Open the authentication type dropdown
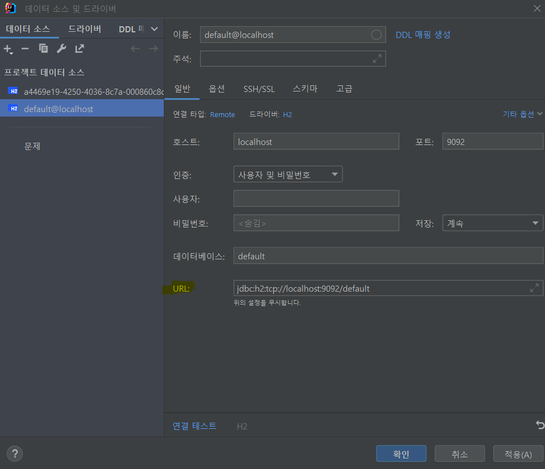This screenshot has width=545, height=469. coord(288,175)
